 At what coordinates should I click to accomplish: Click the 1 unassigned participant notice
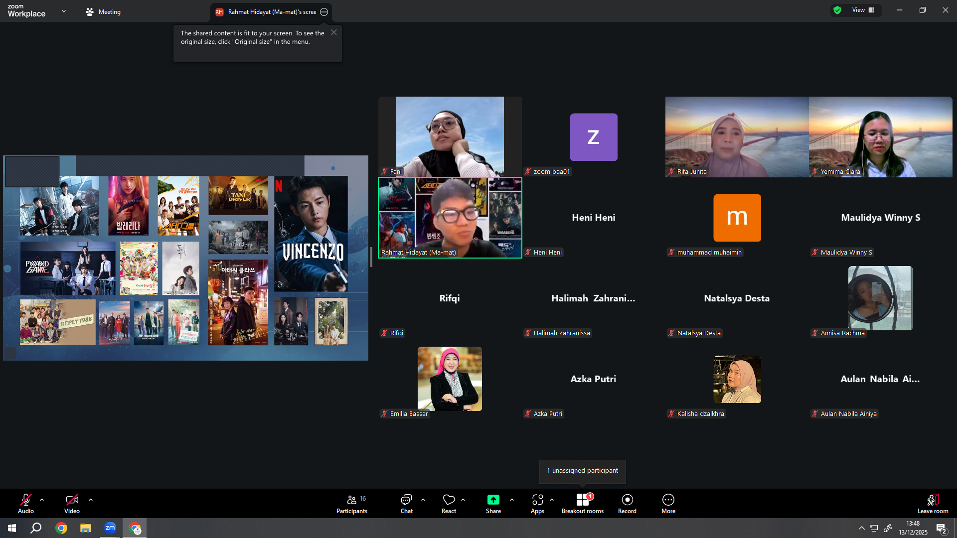tap(582, 471)
